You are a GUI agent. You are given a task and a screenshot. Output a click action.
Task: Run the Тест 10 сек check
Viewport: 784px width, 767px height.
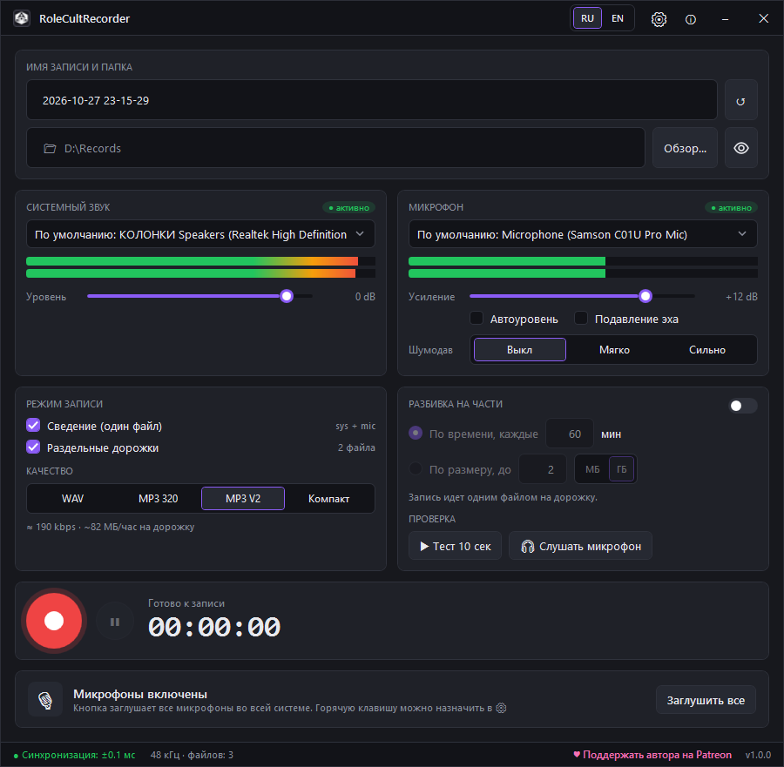455,546
